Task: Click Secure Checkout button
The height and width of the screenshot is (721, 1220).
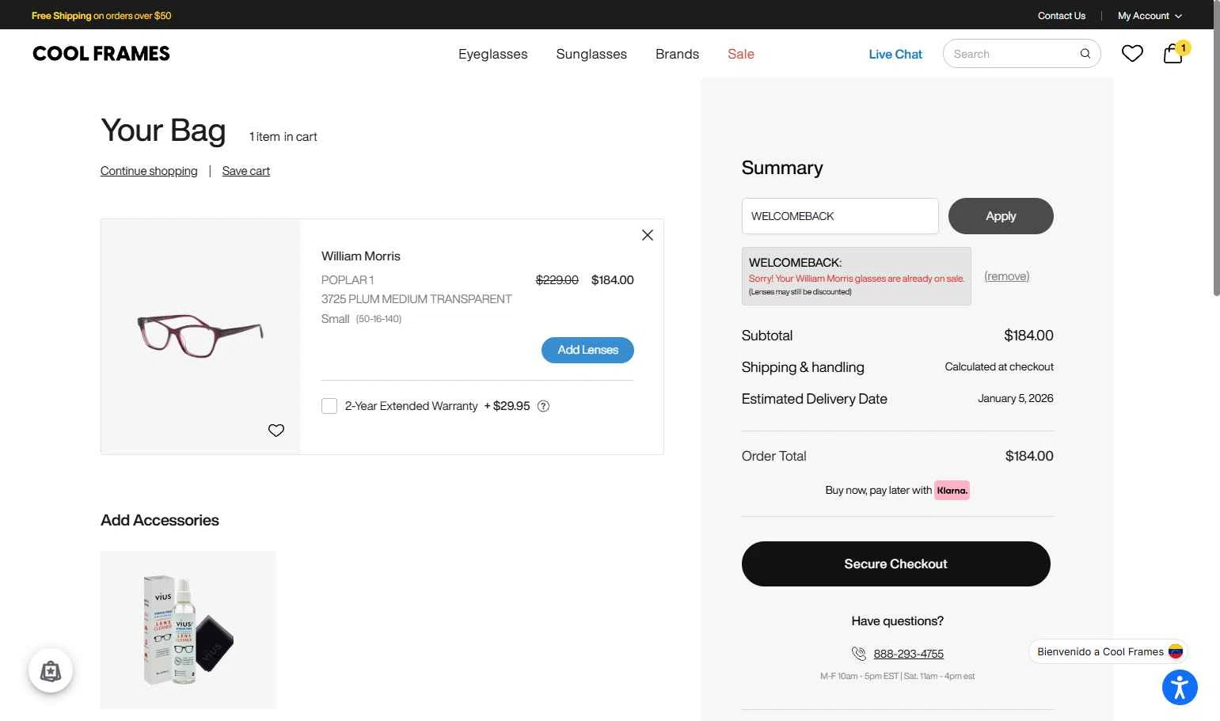Action: point(896,564)
